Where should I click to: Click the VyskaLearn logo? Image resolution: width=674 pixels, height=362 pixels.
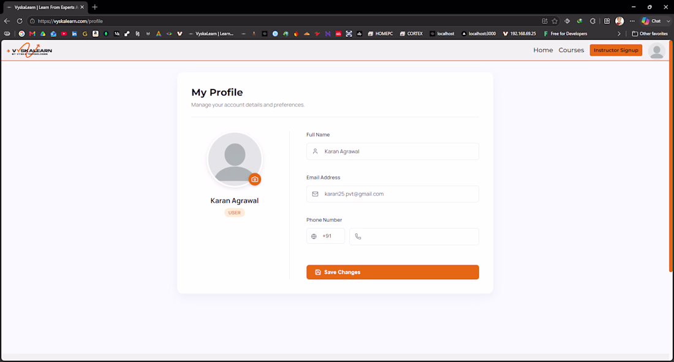[29, 50]
